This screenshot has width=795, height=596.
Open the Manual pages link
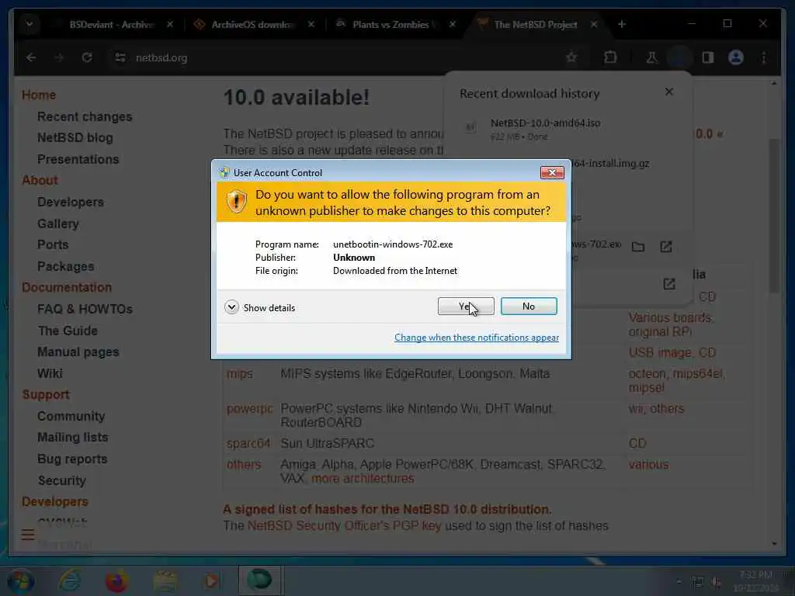click(x=78, y=352)
